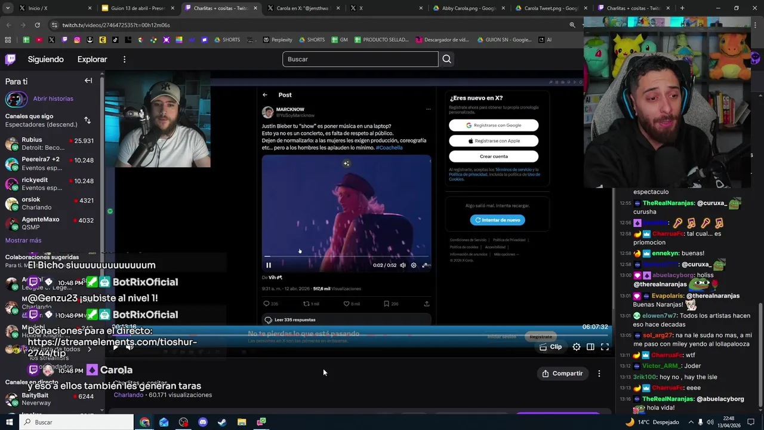Open the Instagram bookmark icon
764x430 pixels.
77,40
